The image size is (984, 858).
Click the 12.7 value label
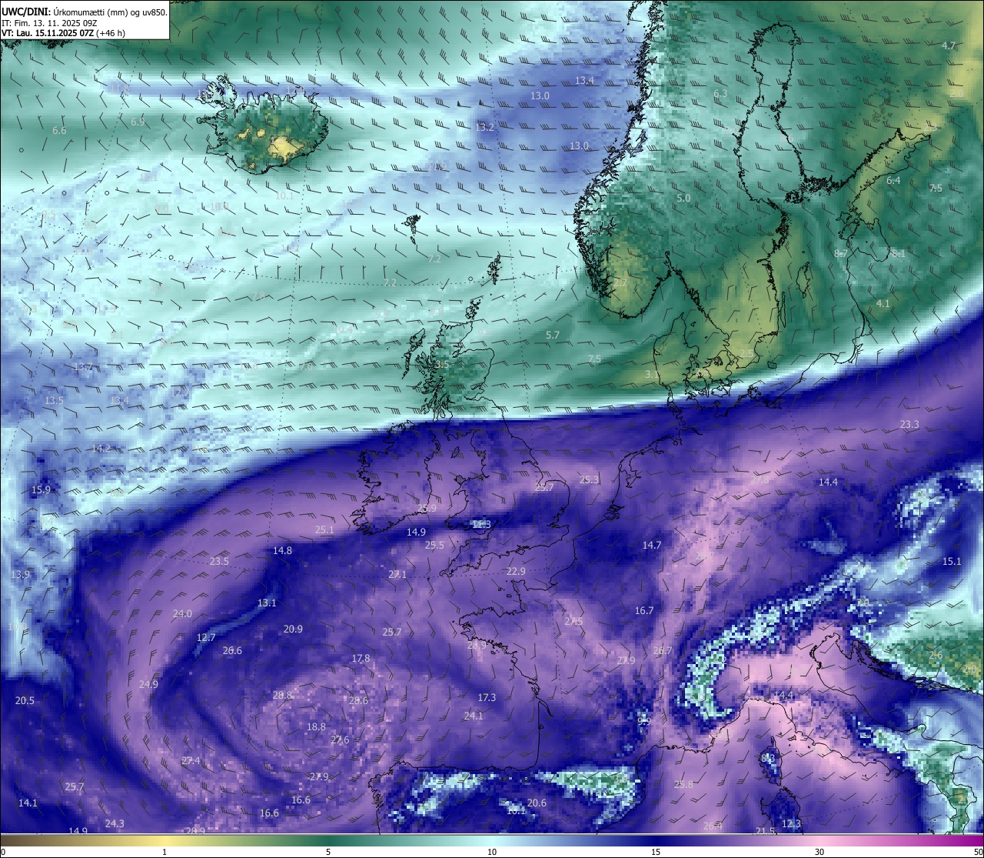pos(206,638)
